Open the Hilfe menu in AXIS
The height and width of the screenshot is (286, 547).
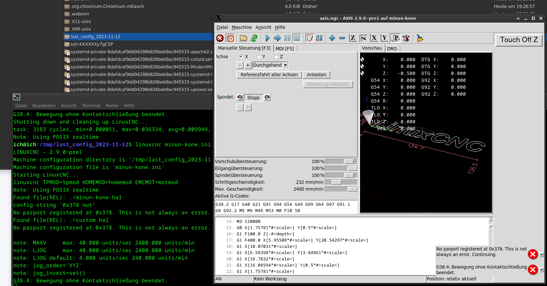click(x=280, y=27)
